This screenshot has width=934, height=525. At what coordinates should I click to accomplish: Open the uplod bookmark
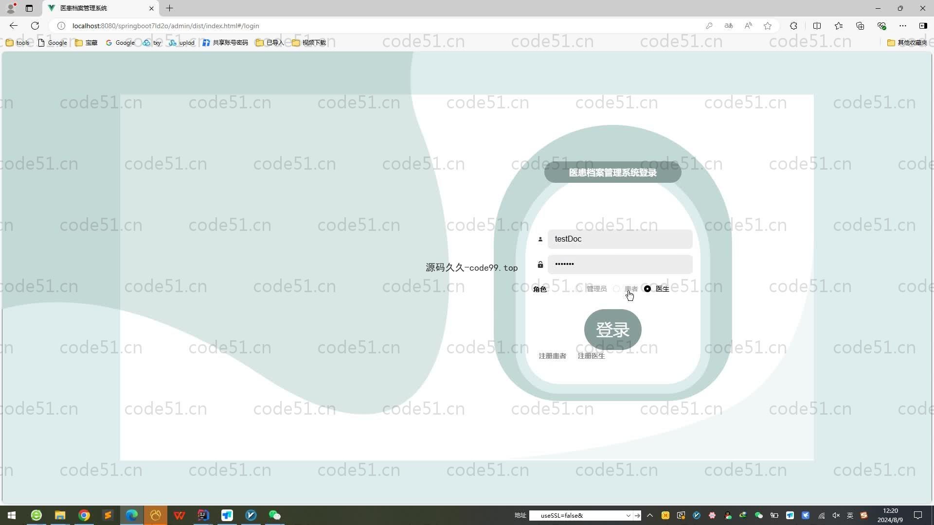(x=181, y=43)
